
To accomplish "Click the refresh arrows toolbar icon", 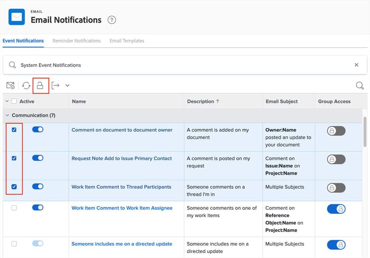I will pos(26,86).
